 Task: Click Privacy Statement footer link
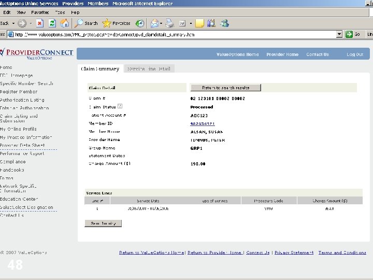[x=294, y=253]
